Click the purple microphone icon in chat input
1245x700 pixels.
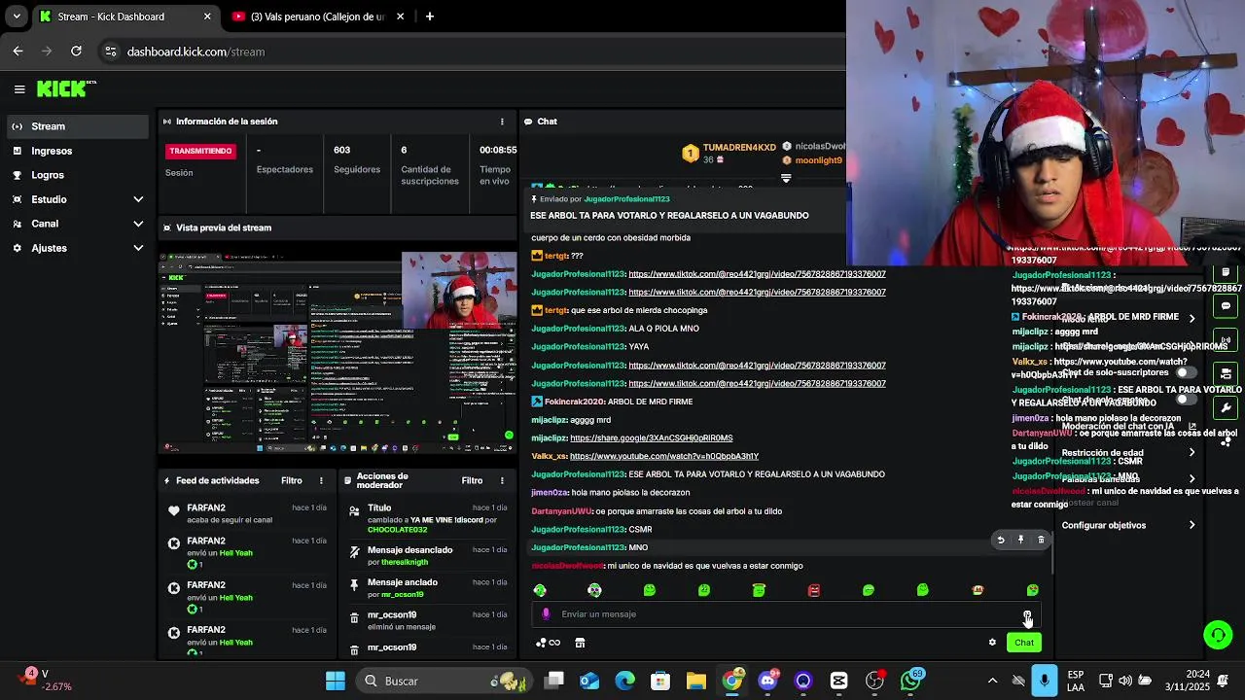point(546,614)
